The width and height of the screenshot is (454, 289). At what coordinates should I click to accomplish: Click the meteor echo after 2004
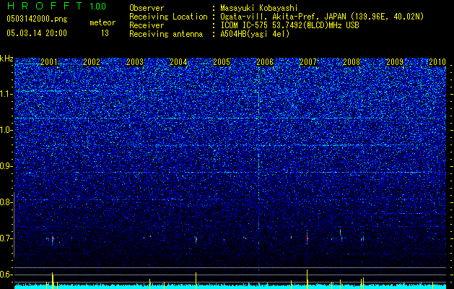[196, 240]
